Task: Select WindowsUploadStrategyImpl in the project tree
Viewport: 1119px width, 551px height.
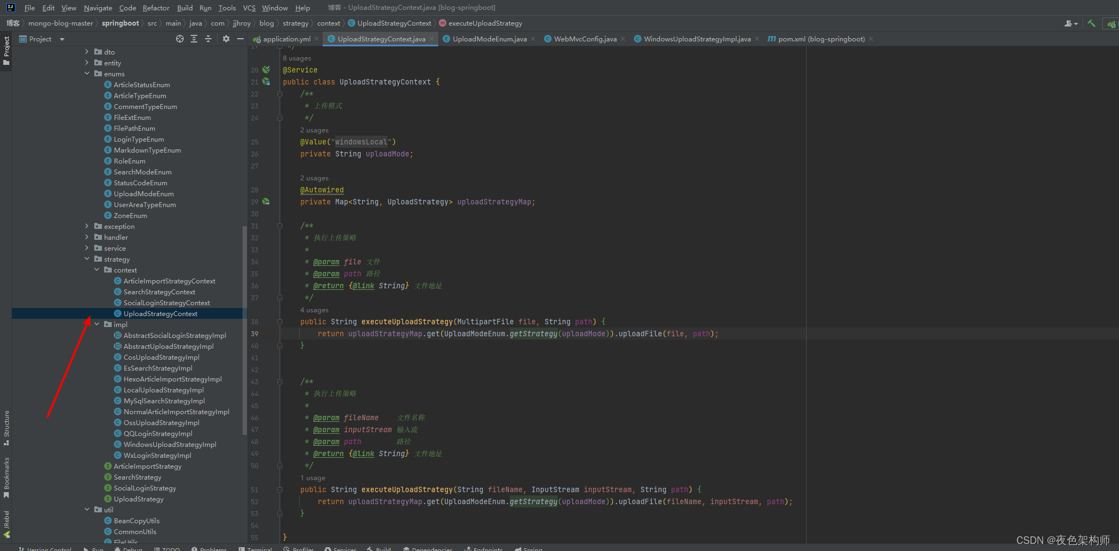Action: (170, 445)
